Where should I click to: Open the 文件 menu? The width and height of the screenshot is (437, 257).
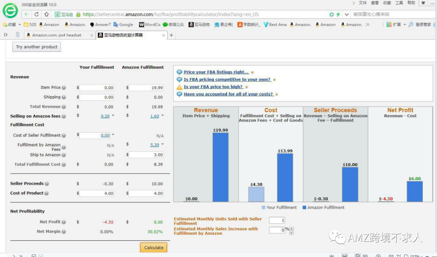(363, 3)
